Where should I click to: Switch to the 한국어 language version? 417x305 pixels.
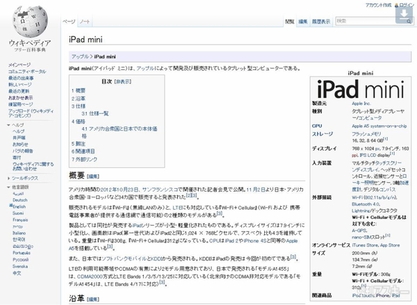(19, 240)
